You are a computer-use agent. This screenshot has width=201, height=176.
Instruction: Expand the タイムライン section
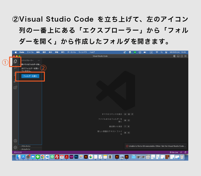pyautogui.click(x=30, y=149)
